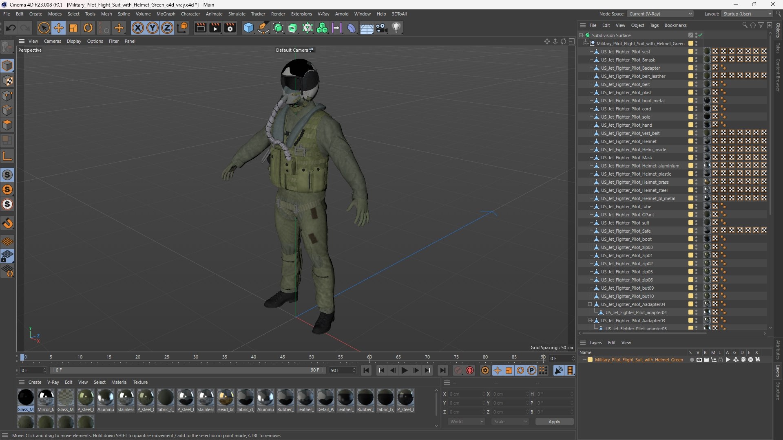Toggle Y axis lock

pos(153,28)
